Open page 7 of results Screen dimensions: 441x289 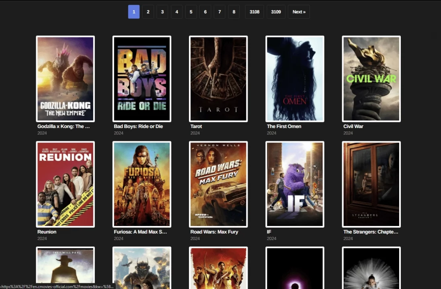point(219,12)
